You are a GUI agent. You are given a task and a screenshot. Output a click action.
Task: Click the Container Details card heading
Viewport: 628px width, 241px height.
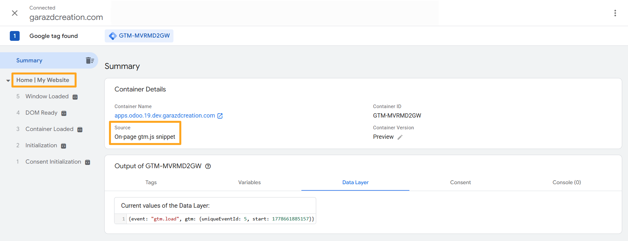tap(140, 89)
